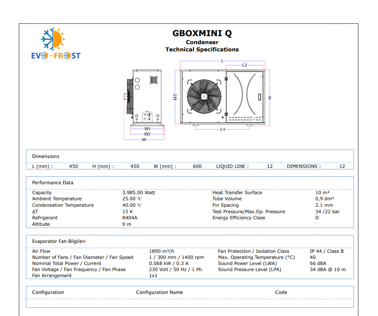The width and height of the screenshot is (378, 316).
Task: Click the Condensation Temperature label
Action: (63, 205)
